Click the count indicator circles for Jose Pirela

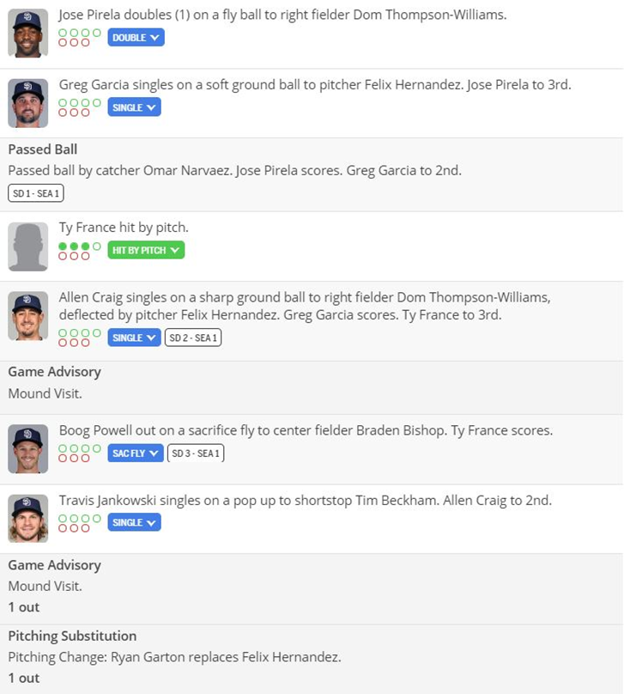pyautogui.click(x=79, y=38)
